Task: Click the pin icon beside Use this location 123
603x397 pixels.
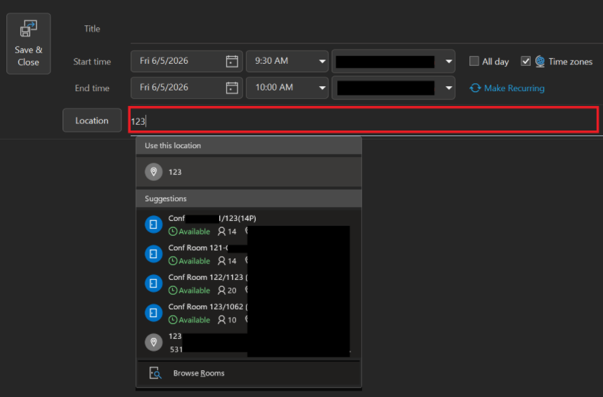Action: (153, 172)
